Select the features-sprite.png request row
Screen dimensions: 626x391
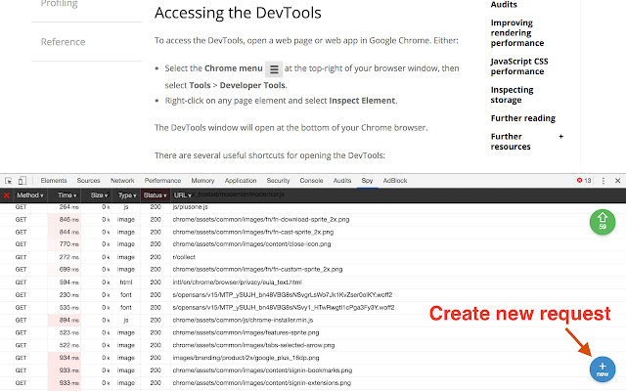pos(313,332)
